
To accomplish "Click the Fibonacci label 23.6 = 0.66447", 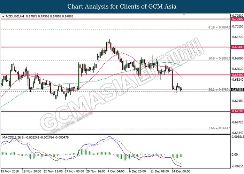I will [219, 128].
